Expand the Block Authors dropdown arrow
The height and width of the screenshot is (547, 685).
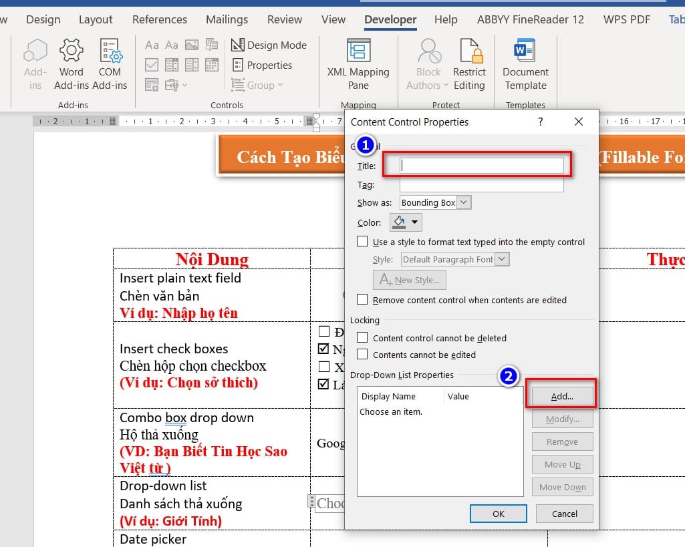pos(446,85)
